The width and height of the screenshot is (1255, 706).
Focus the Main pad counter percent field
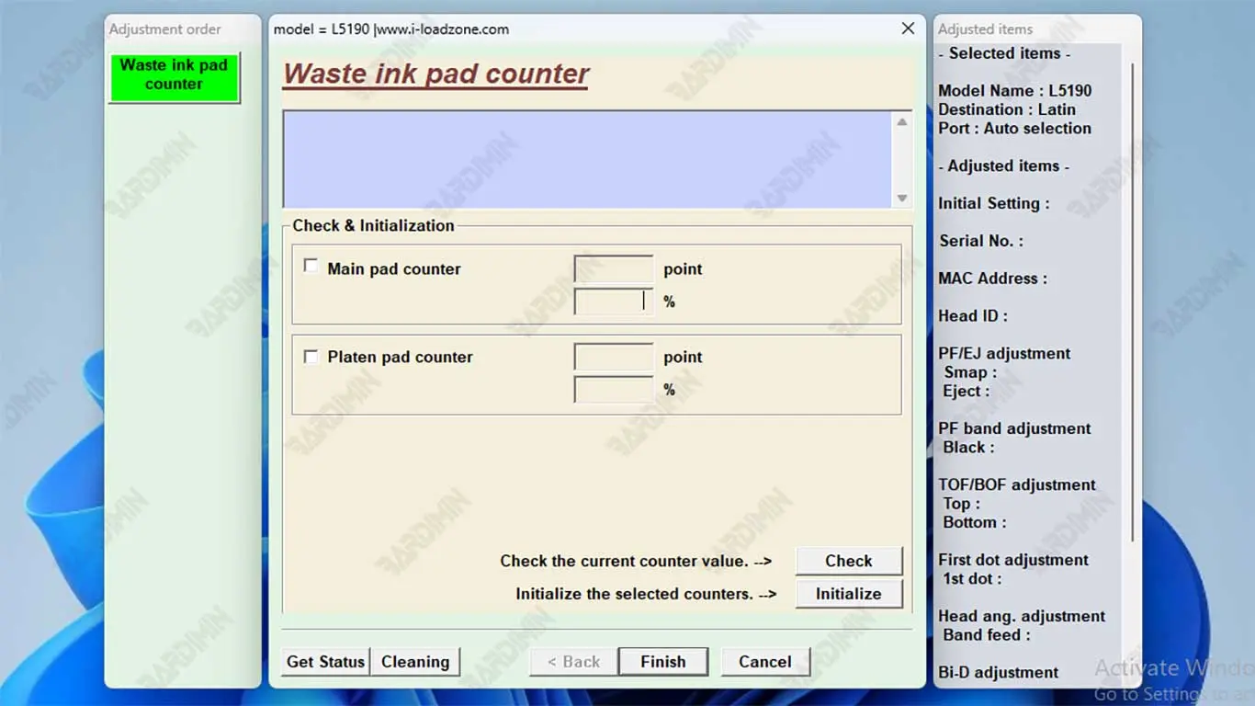pyautogui.click(x=613, y=302)
